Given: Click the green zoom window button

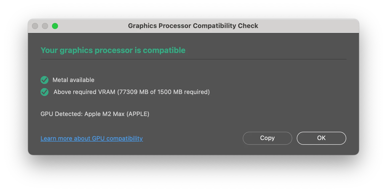Looking at the screenshot, I should pos(55,26).
